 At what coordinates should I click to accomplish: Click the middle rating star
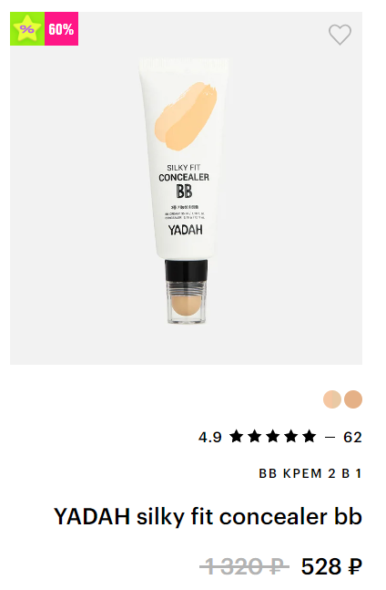click(x=272, y=437)
